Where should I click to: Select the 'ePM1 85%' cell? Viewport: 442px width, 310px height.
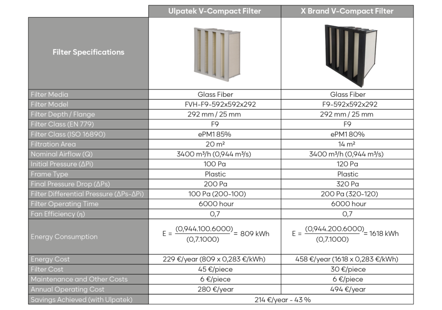(x=215, y=134)
